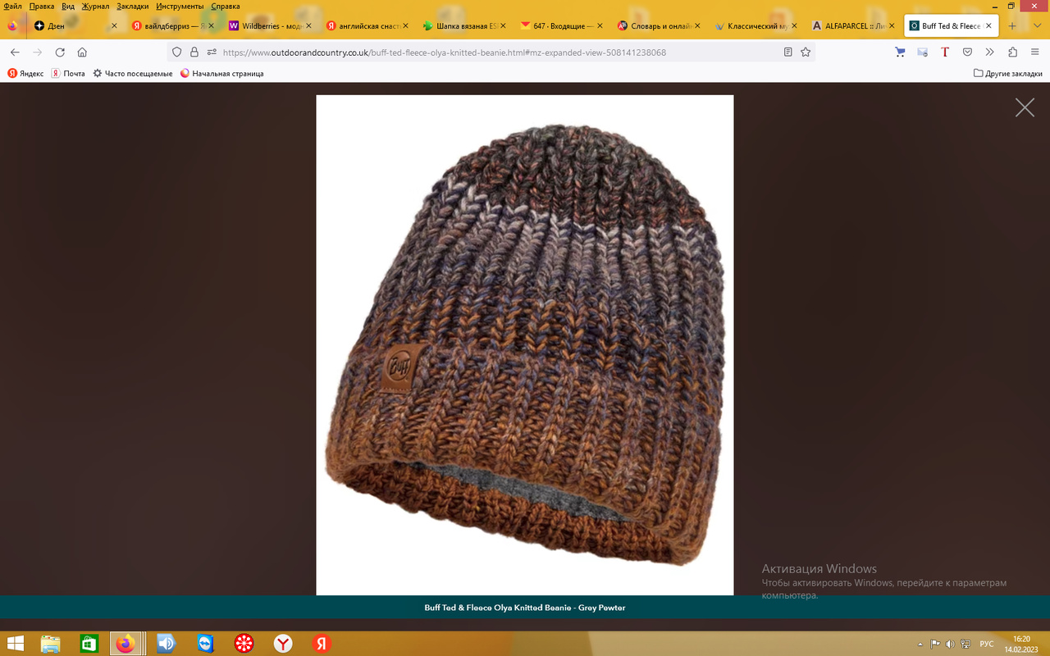The image size is (1050, 656).
Task: Show more tools with the overflow chevron
Action: (x=990, y=52)
